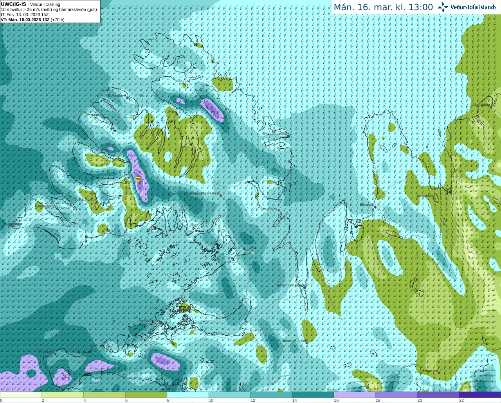The image size is (501, 403).
Task: Click legend tick value 16
Action: coord(336,400)
